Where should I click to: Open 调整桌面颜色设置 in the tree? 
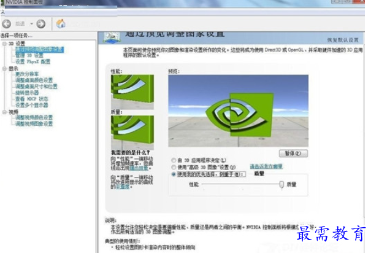(34, 80)
